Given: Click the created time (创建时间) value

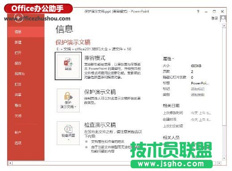Looking at the screenshot, I should (201, 120).
